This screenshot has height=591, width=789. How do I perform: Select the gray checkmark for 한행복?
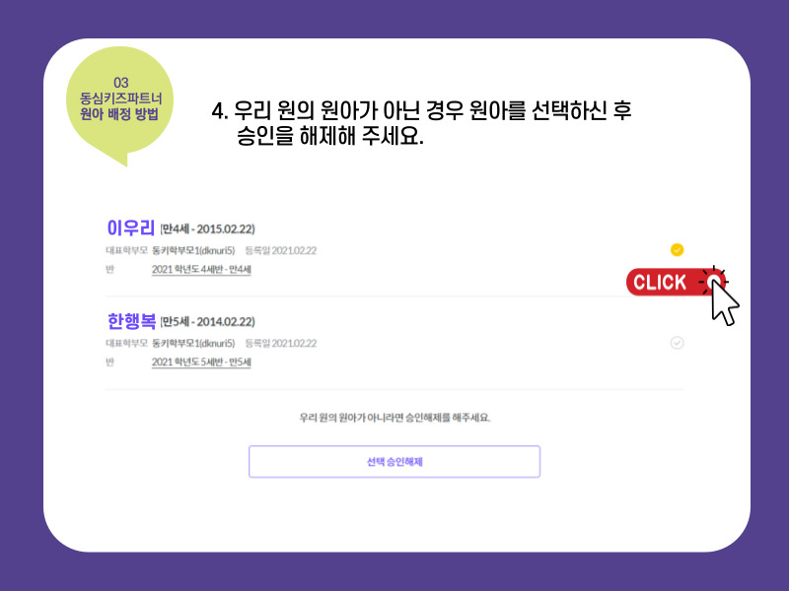point(677,343)
